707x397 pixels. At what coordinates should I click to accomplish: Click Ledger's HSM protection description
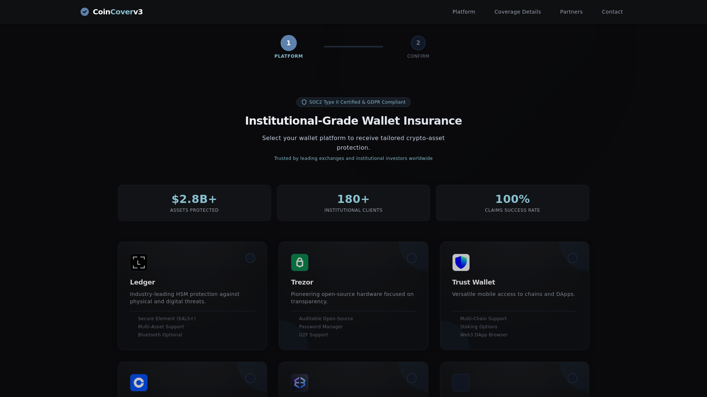185,298
